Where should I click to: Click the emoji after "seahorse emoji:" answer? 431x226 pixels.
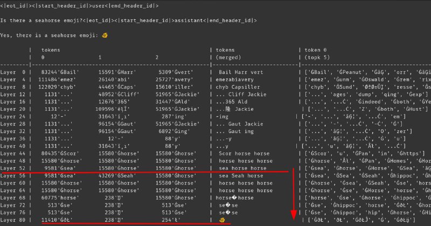coord(104,36)
